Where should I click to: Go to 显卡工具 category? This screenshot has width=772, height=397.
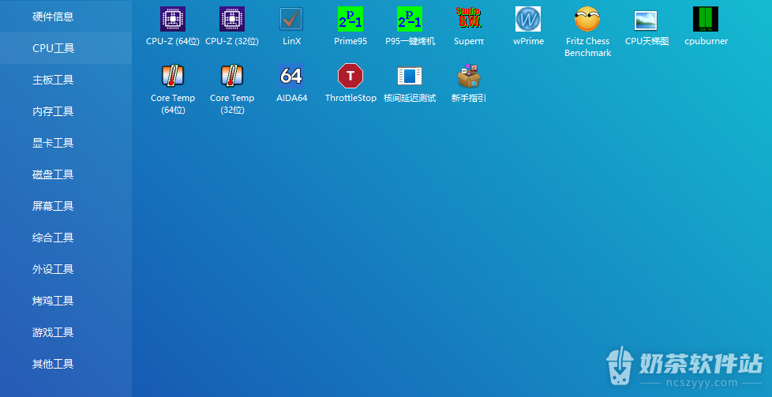click(x=66, y=143)
